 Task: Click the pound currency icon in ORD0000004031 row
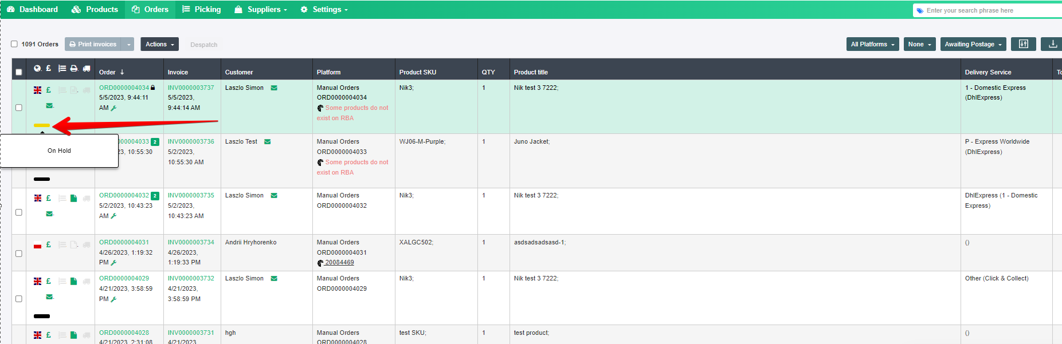pos(49,244)
